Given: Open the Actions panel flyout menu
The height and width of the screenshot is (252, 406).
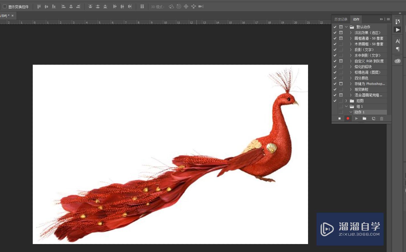Looking at the screenshot, I should [x=388, y=19].
